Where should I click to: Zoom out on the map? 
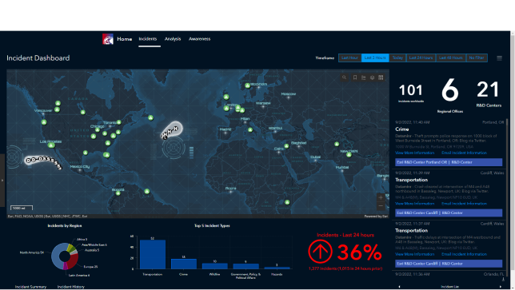click(x=381, y=206)
